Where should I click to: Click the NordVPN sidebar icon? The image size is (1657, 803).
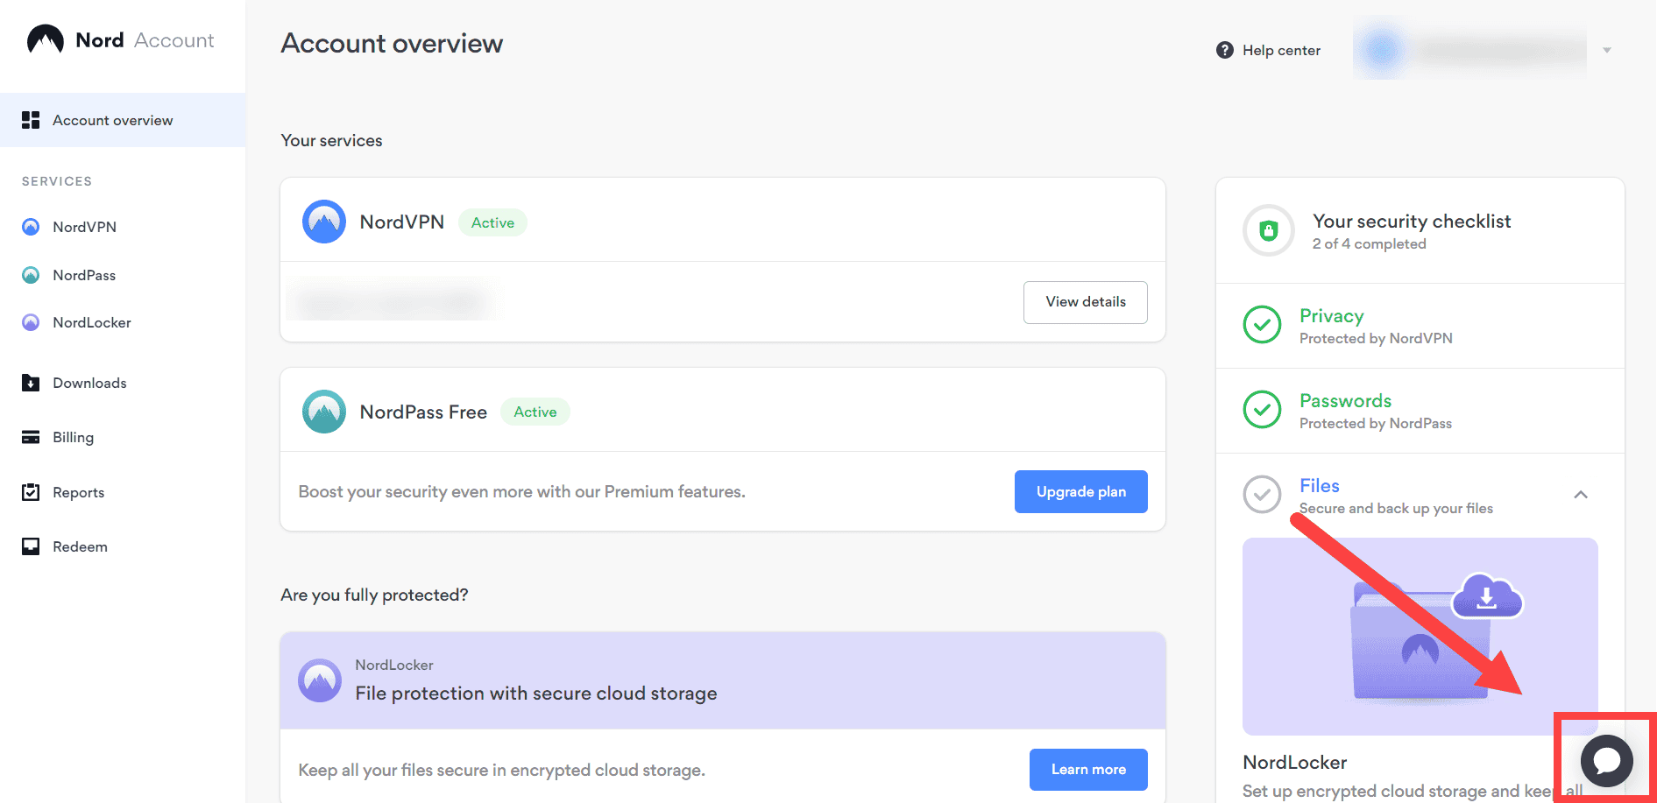[x=31, y=227]
